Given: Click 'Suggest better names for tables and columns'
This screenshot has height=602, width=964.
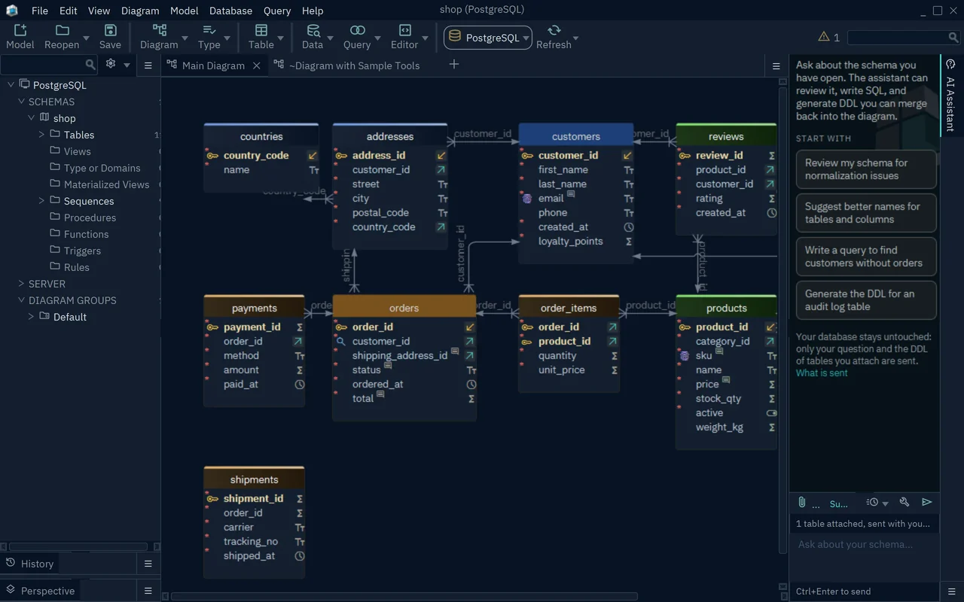Looking at the screenshot, I should (866, 213).
